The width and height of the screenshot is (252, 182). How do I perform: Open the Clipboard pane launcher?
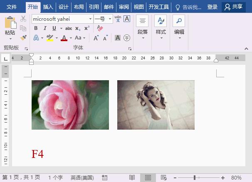(26, 49)
